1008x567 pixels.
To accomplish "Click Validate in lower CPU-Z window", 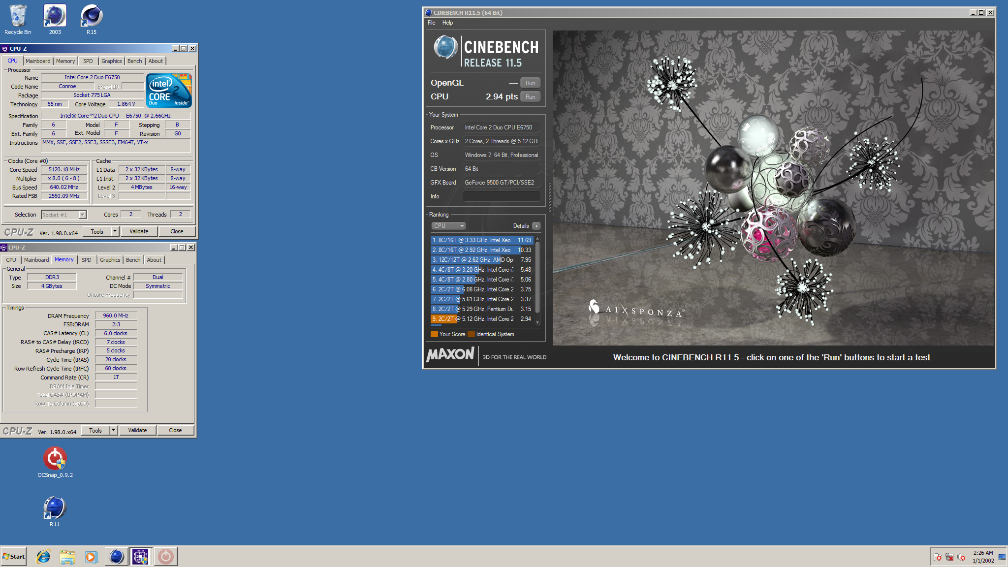I will point(137,430).
